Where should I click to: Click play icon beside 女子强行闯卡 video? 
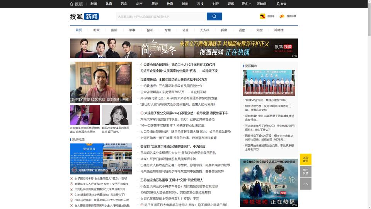71,178
